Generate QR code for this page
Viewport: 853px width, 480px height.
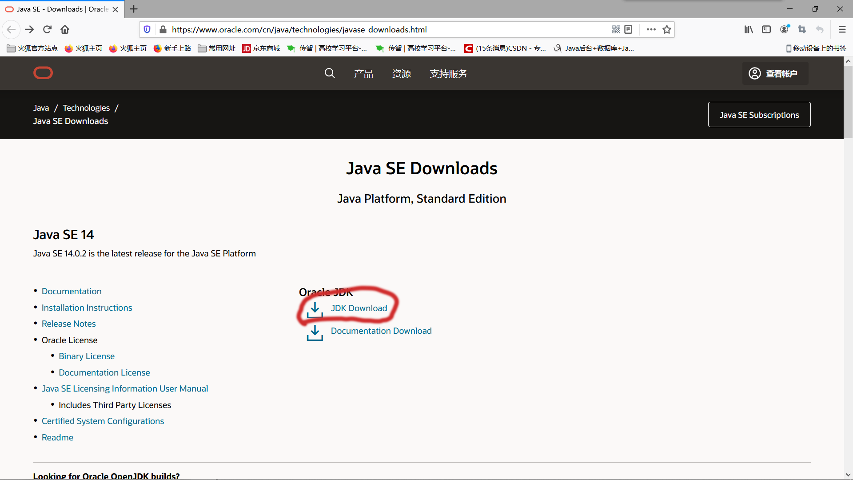pyautogui.click(x=616, y=29)
